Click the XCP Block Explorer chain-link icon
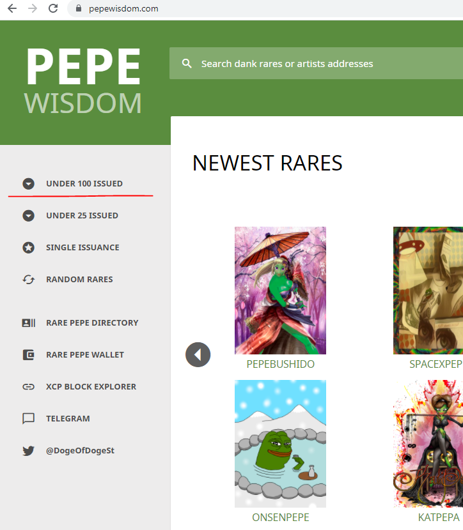 tap(28, 387)
